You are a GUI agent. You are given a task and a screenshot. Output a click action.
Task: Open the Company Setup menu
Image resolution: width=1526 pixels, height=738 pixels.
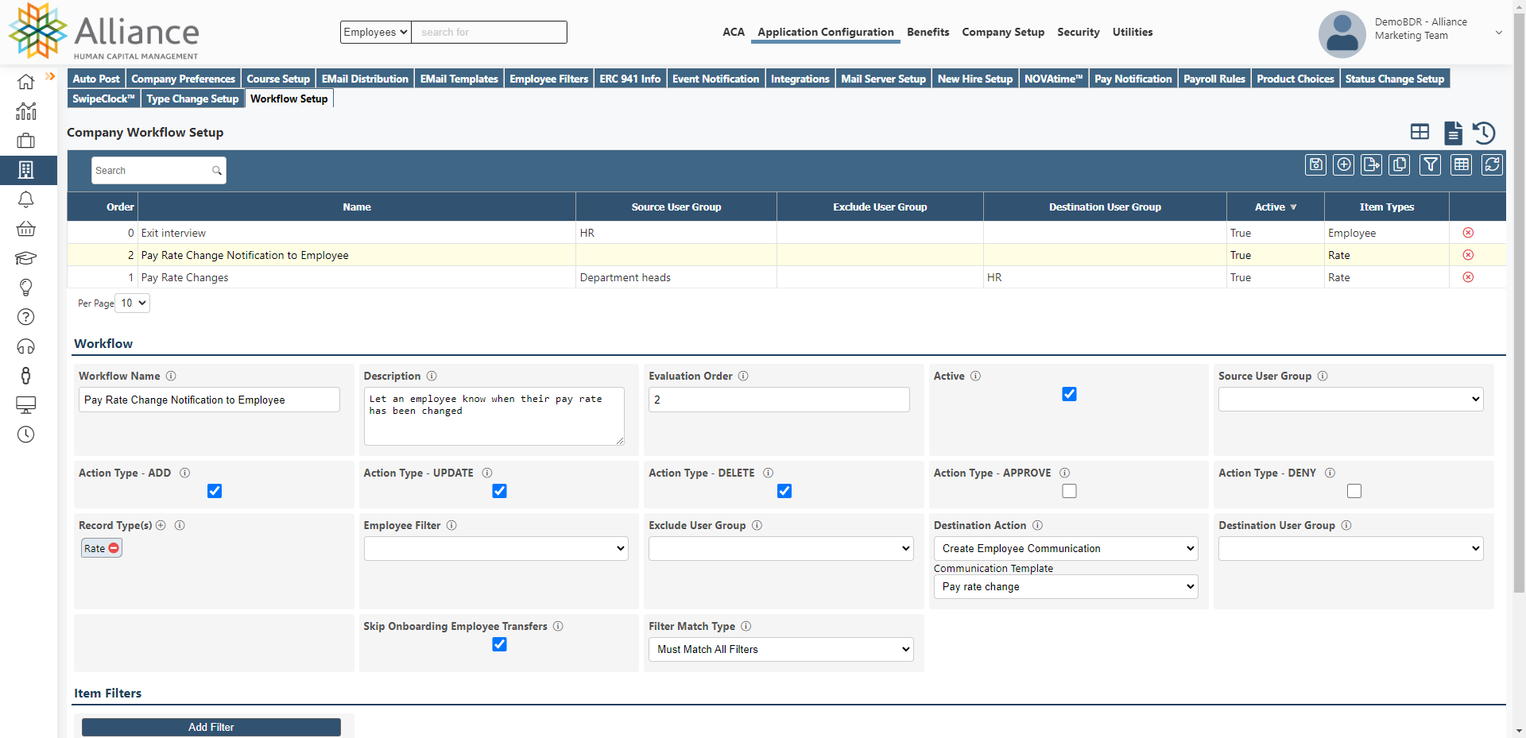tap(1003, 33)
